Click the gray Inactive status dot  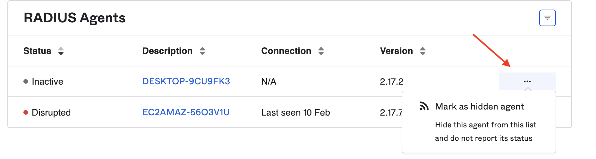point(26,81)
